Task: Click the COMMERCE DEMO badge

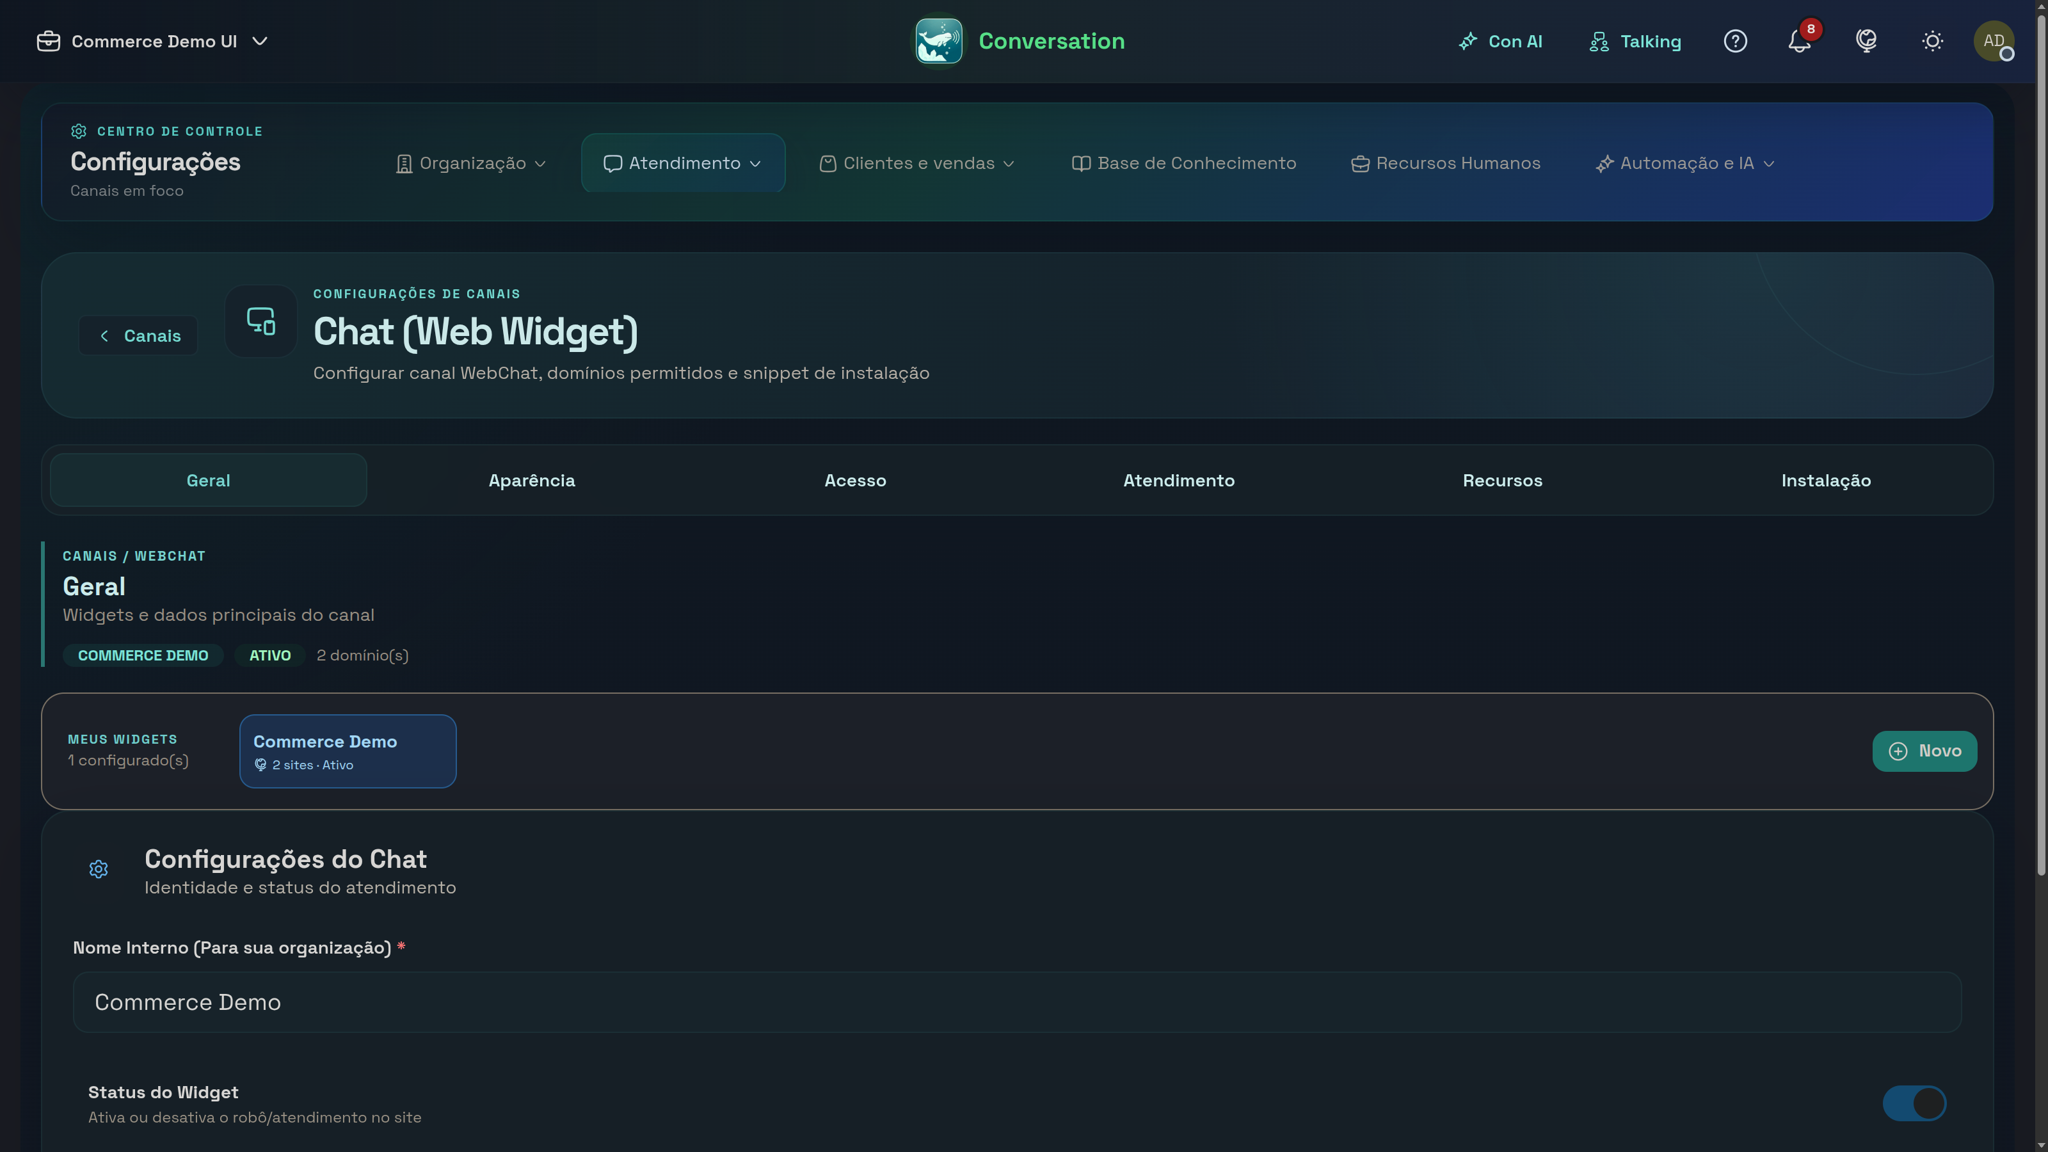Action: click(x=143, y=655)
